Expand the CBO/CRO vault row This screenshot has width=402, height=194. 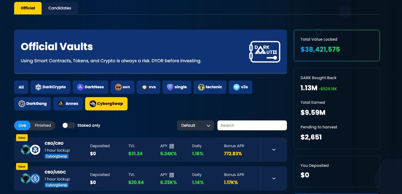tap(274, 150)
